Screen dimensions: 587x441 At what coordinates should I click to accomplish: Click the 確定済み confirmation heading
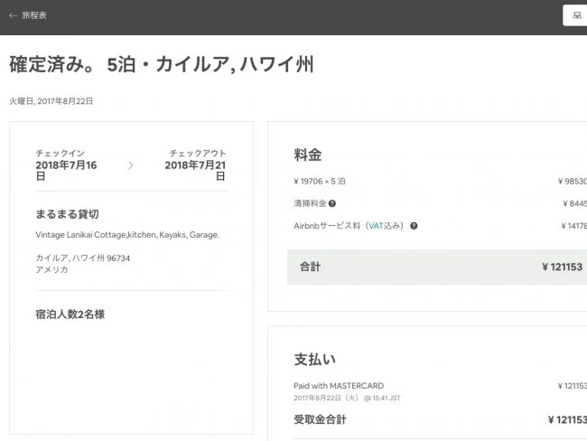pos(162,64)
